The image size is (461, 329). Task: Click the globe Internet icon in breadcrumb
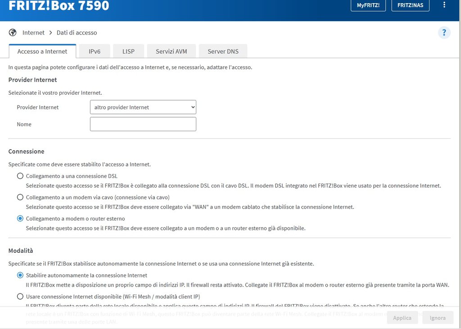[13, 32]
